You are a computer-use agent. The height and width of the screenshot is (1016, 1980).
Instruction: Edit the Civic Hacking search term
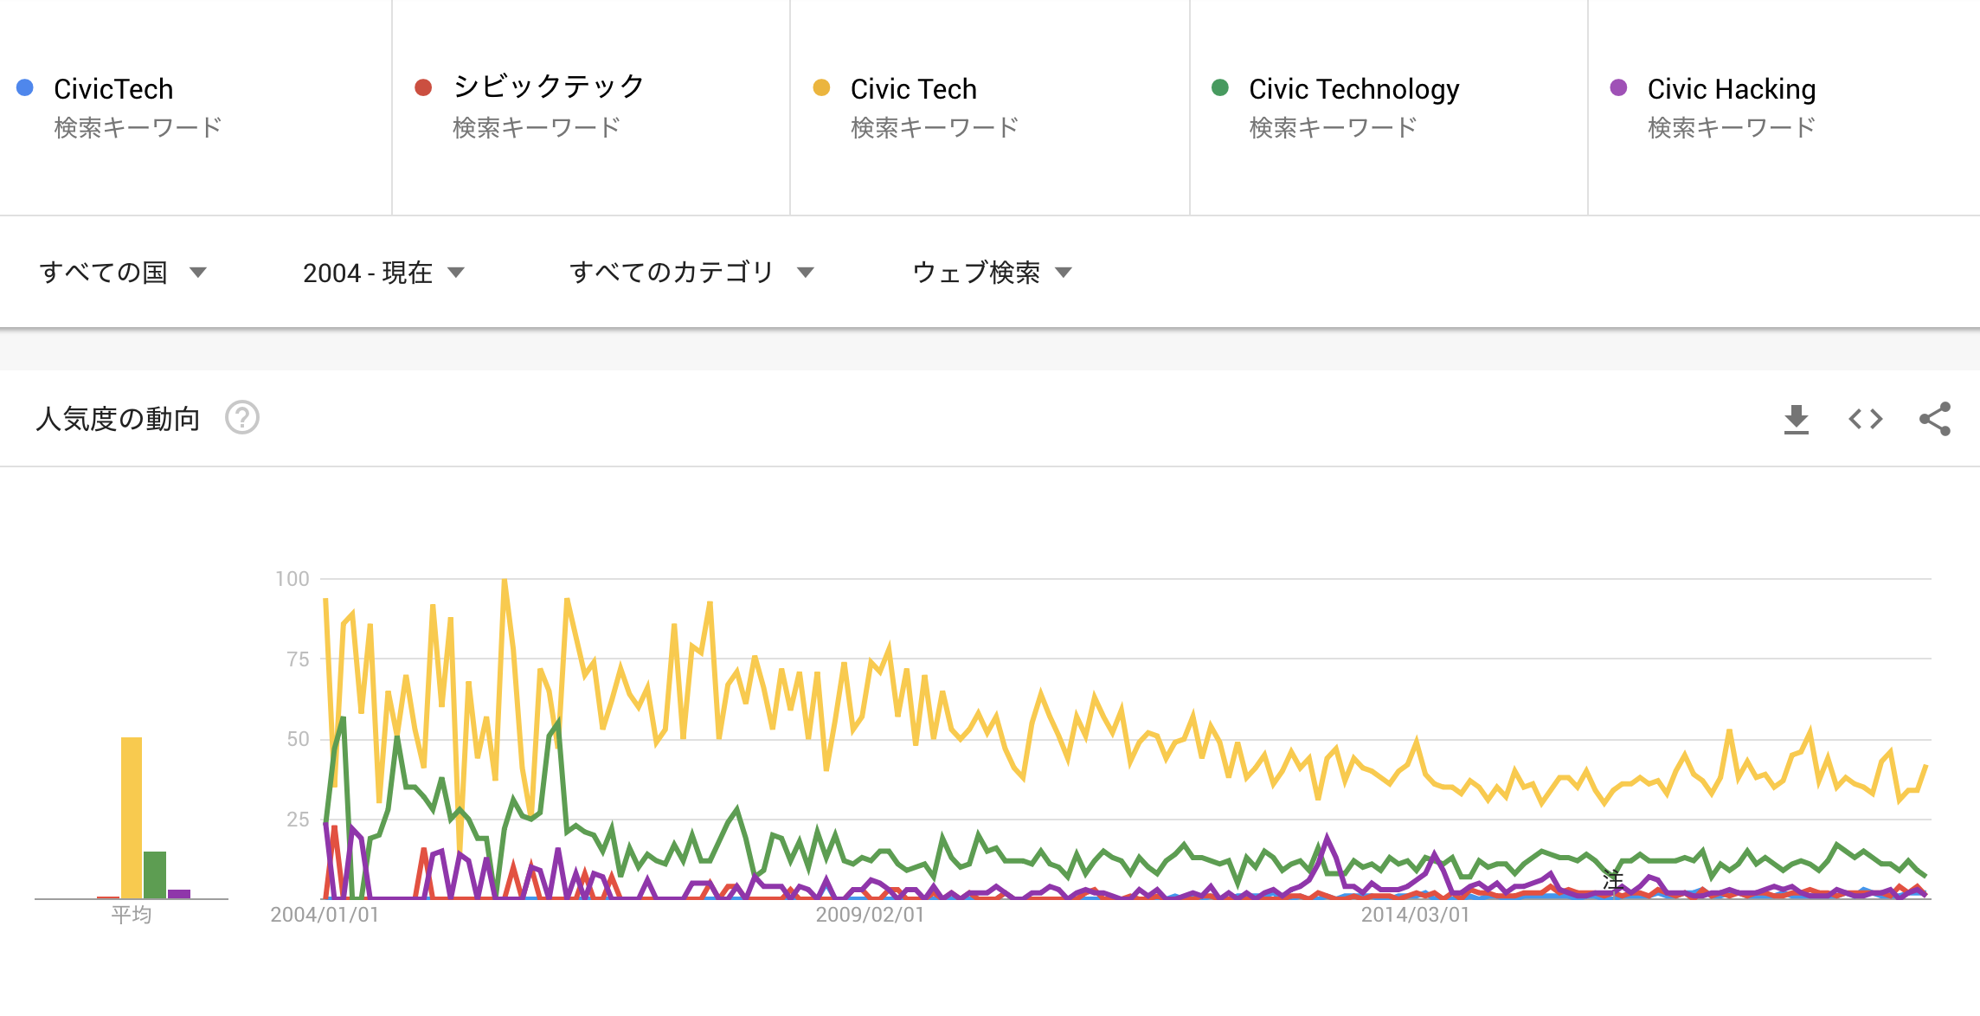(x=1731, y=89)
